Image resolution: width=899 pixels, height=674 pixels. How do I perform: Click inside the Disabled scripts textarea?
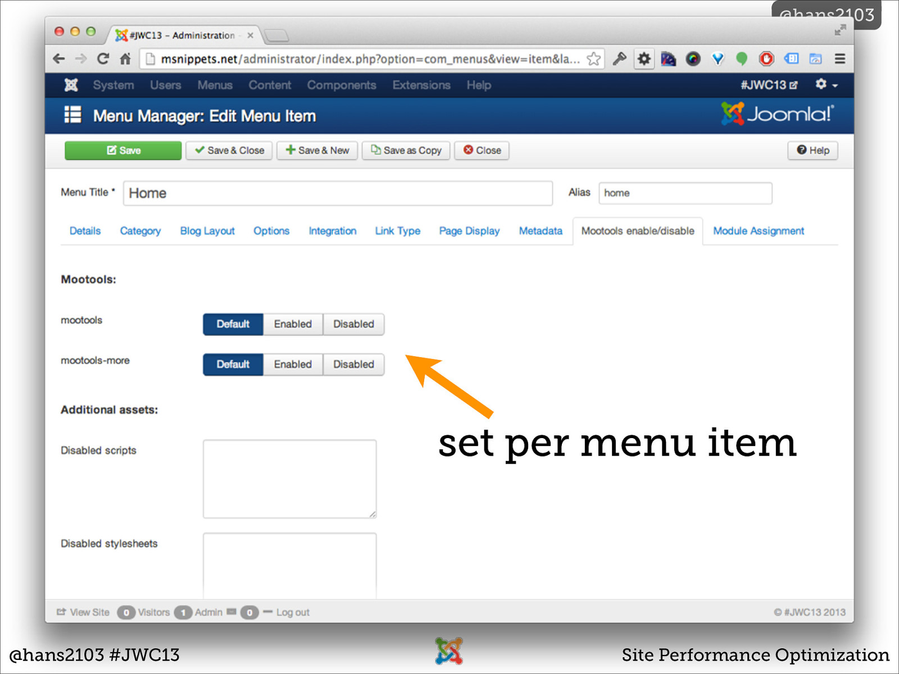[290, 479]
